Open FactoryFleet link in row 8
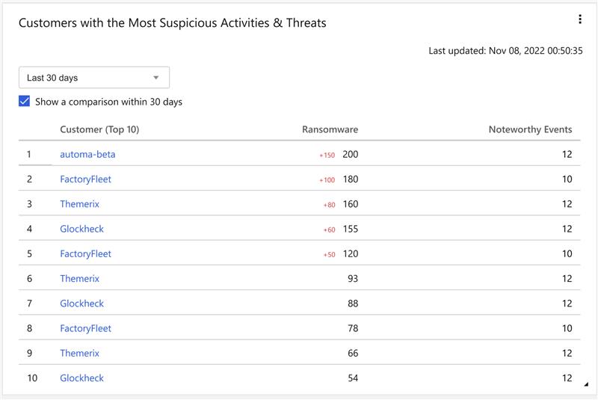 pyautogui.click(x=85, y=328)
